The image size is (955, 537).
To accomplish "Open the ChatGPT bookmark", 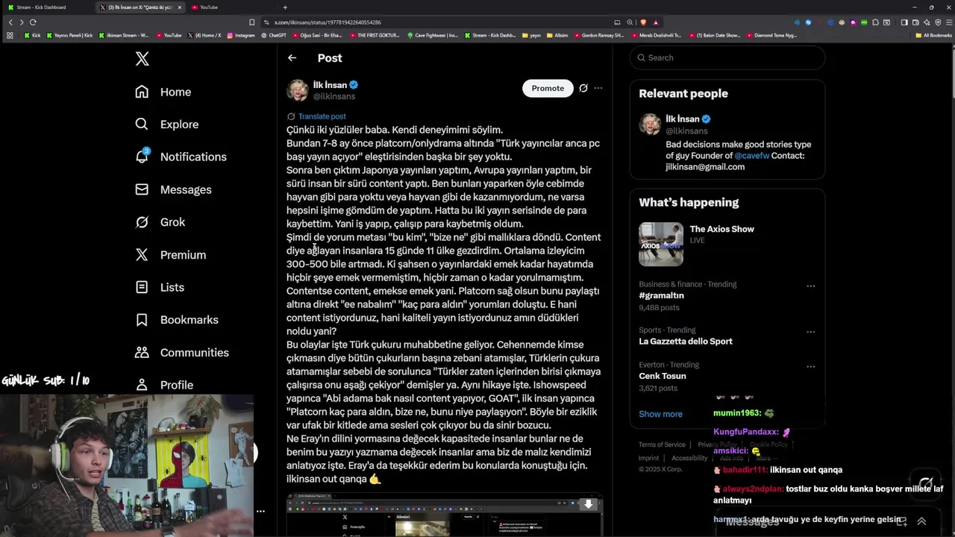I will 273,35.
